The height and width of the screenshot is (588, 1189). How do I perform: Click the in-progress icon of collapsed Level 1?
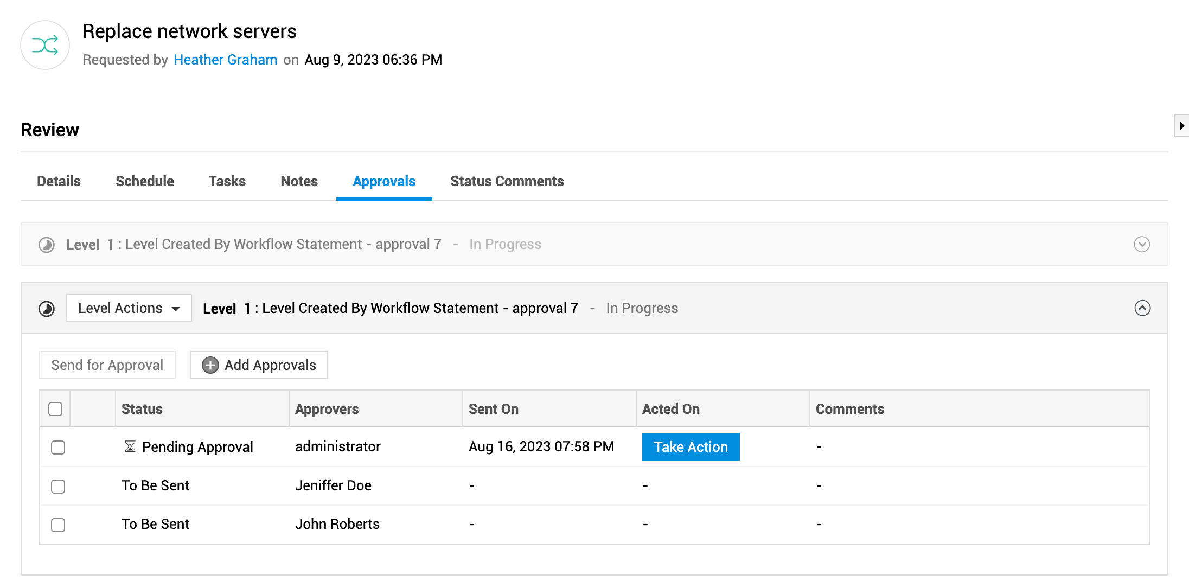47,245
